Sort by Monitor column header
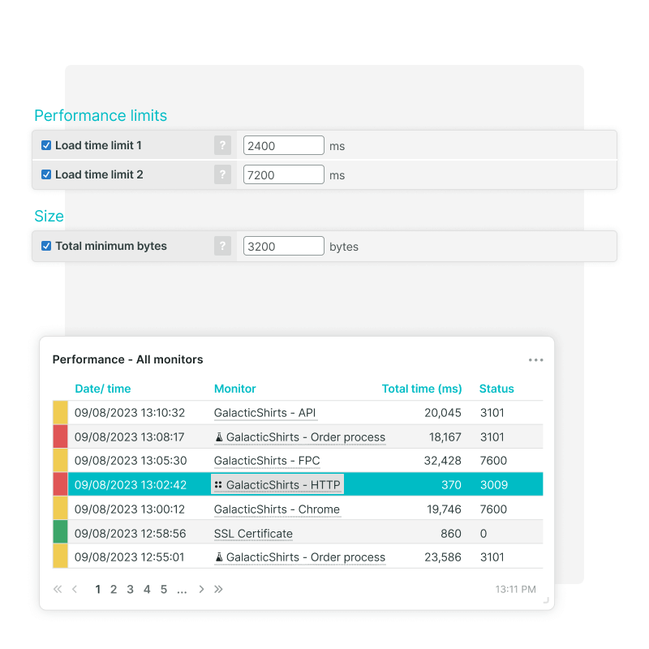This screenshot has height=649, width=649. (x=234, y=389)
